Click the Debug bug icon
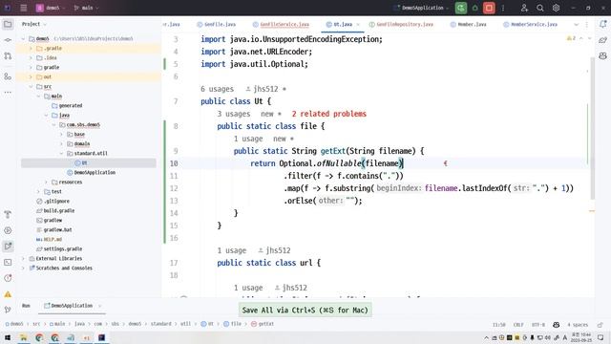The width and height of the screenshot is (611, 344). 475,8
